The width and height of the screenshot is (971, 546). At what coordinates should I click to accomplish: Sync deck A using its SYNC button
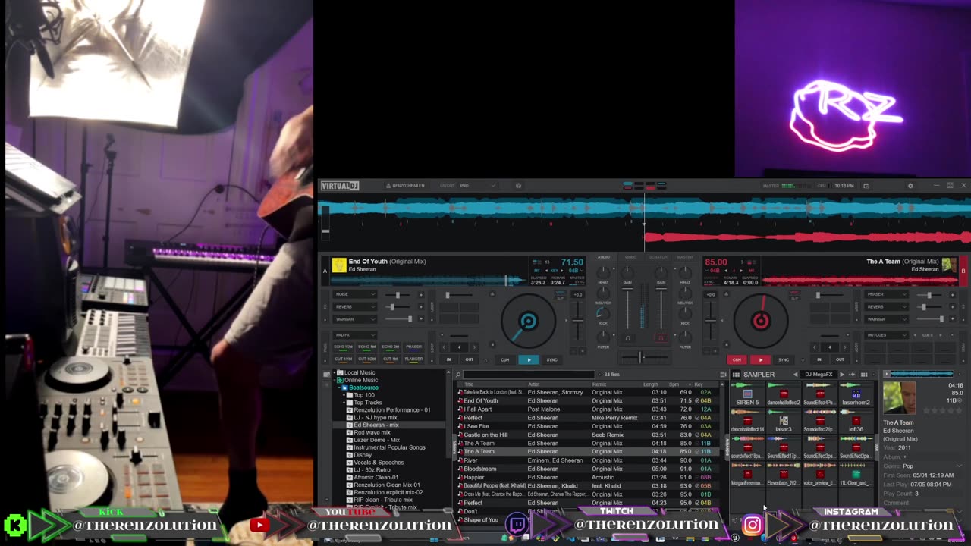[551, 359]
